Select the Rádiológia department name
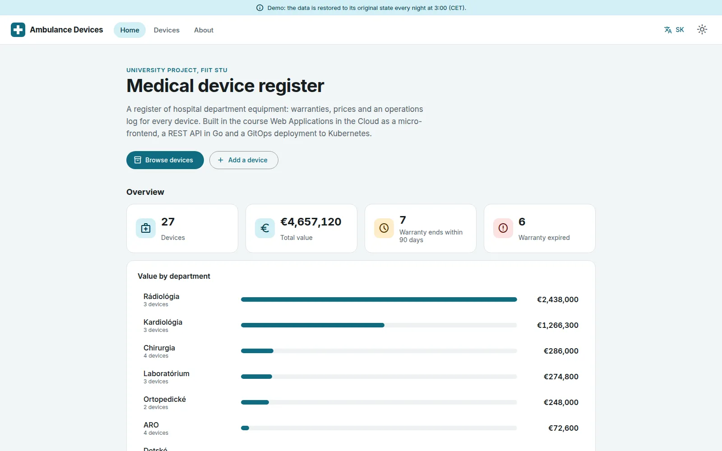This screenshot has width=722, height=451. 161,296
